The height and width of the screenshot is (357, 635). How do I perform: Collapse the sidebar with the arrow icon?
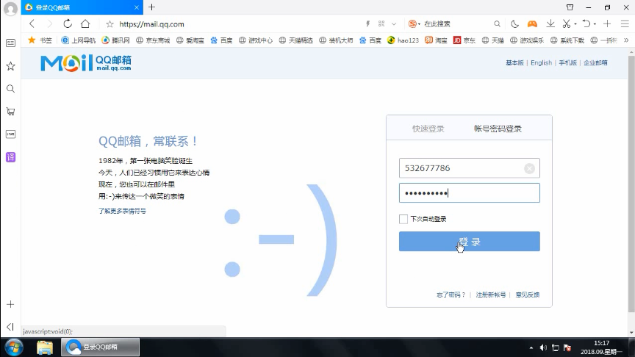tap(10, 327)
